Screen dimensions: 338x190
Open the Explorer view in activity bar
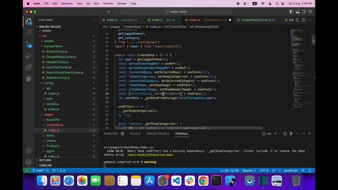click(x=29, y=21)
